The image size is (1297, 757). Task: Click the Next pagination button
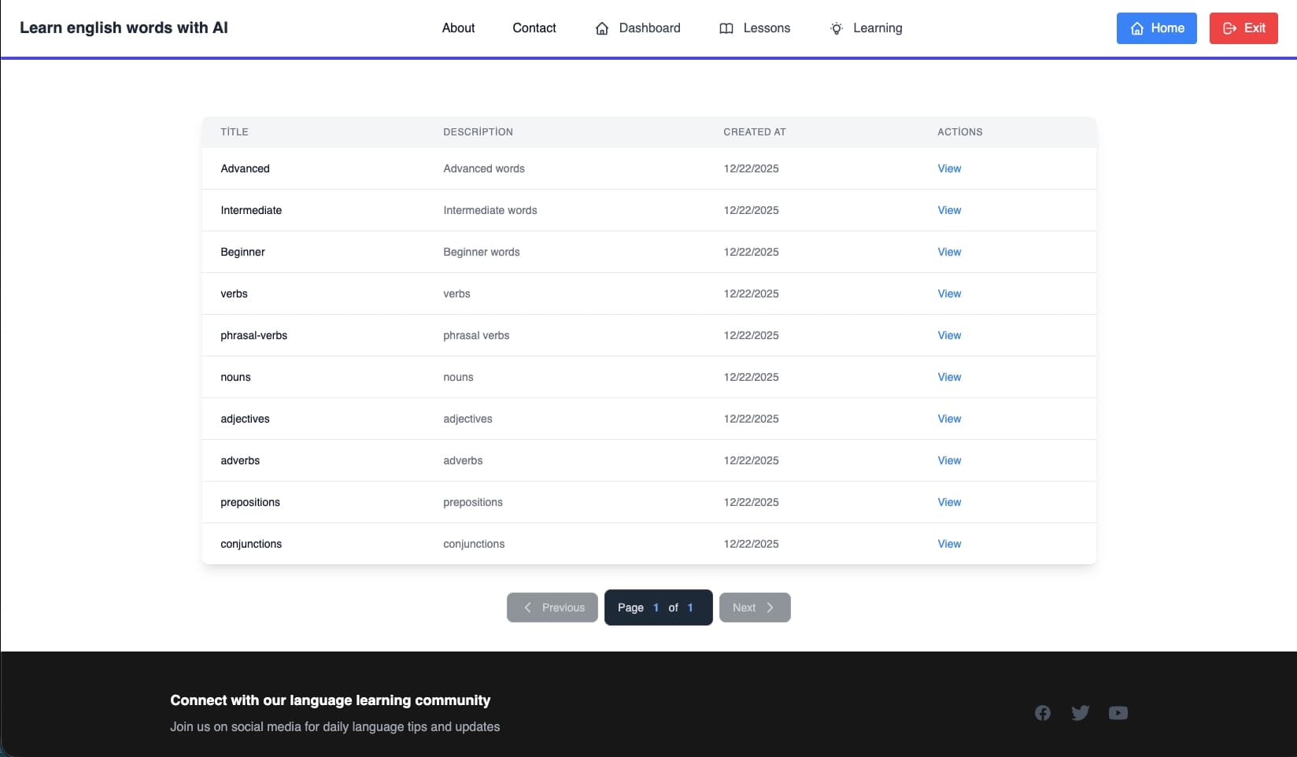click(754, 607)
